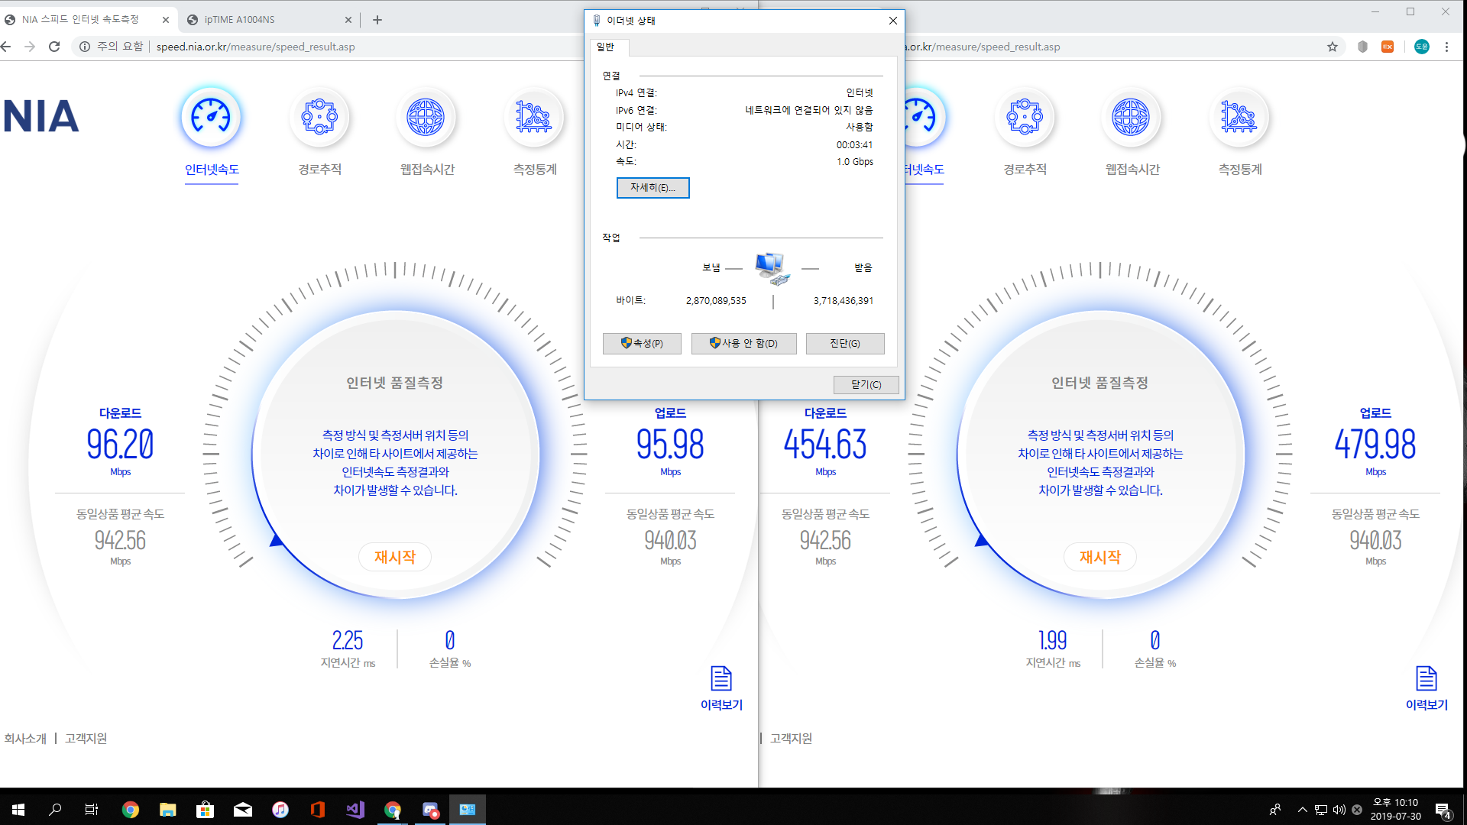Open 이력보기 document icon in the left window
Image resolution: width=1467 pixels, height=825 pixels.
point(721,678)
